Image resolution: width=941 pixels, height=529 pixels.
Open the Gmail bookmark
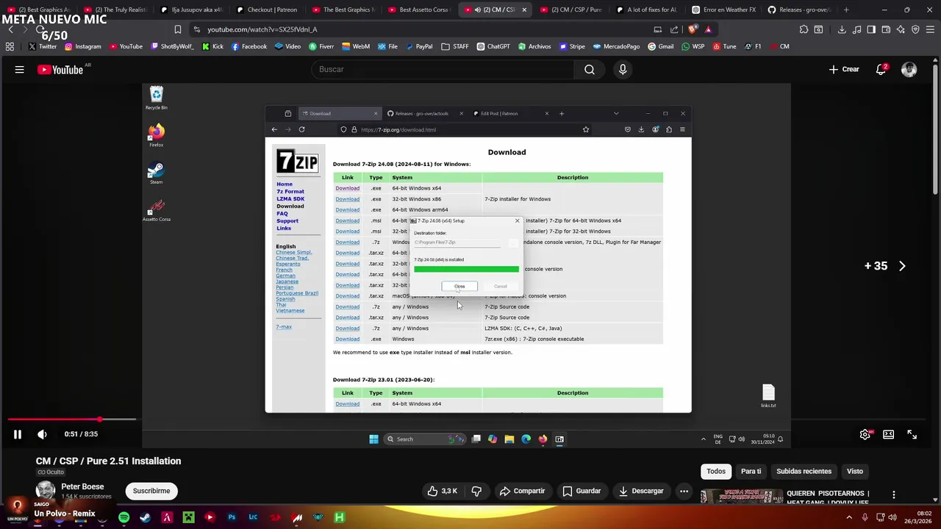pyautogui.click(x=660, y=46)
